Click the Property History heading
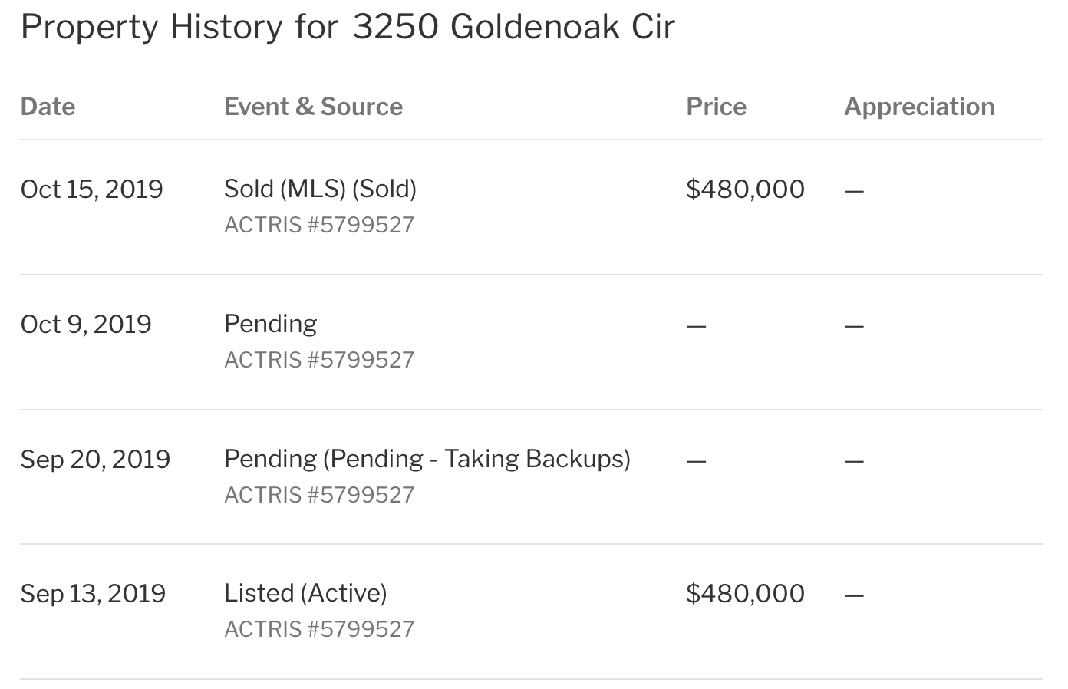 point(348,28)
